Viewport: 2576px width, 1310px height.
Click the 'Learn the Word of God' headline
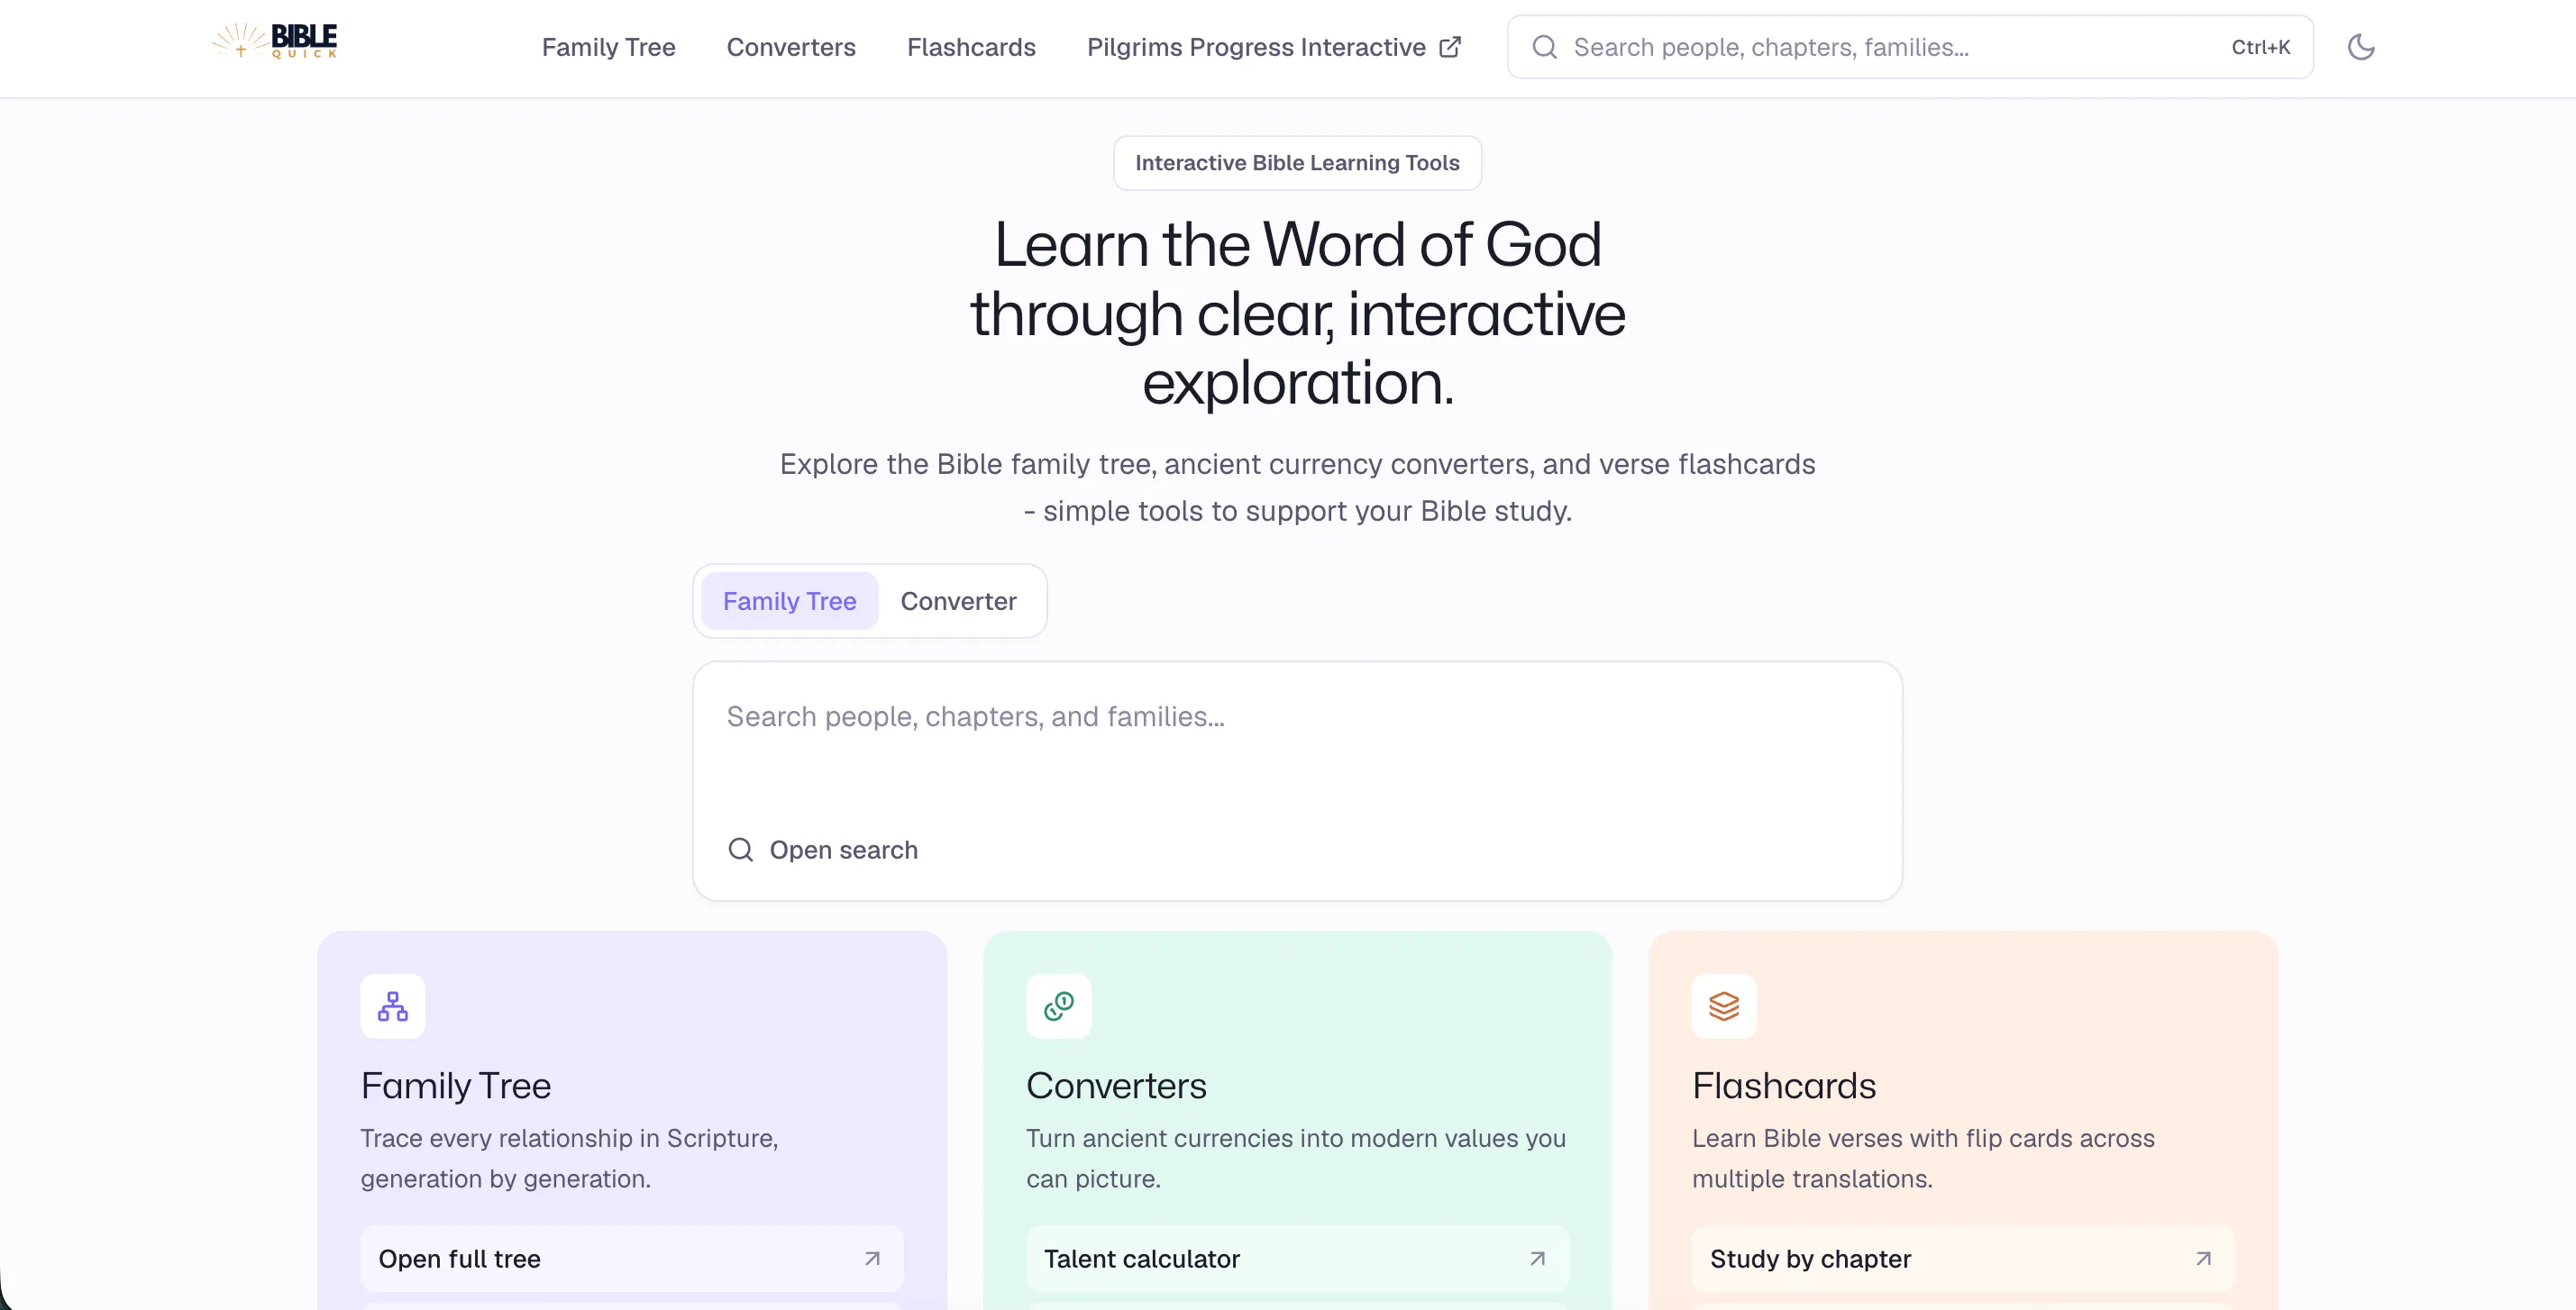[x=1297, y=314]
